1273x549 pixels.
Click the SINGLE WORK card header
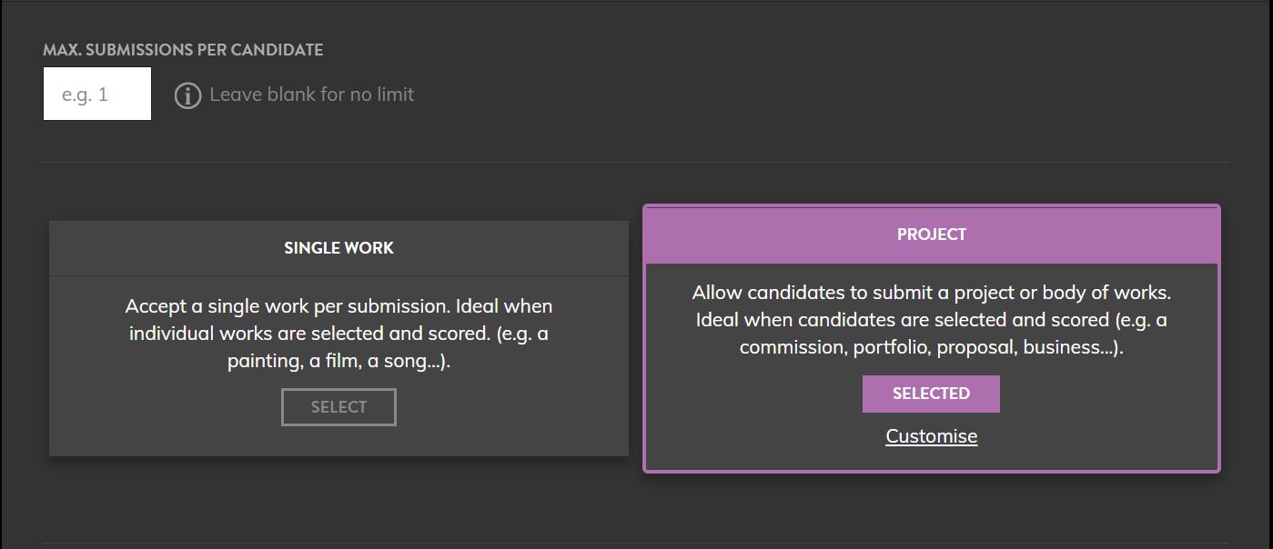click(x=338, y=248)
